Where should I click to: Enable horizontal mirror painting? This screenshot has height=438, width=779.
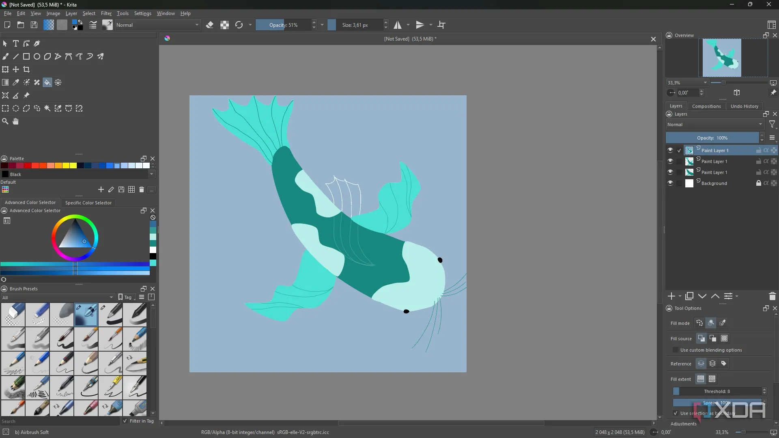(x=397, y=25)
